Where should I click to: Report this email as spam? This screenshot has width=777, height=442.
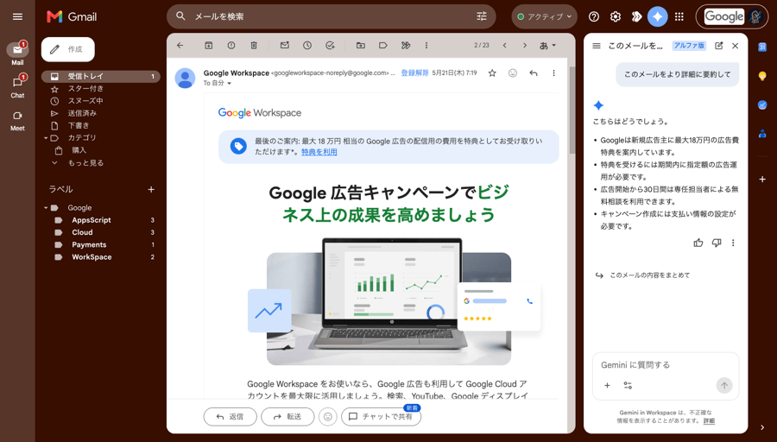pyautogui.click(x=231, y=46)
